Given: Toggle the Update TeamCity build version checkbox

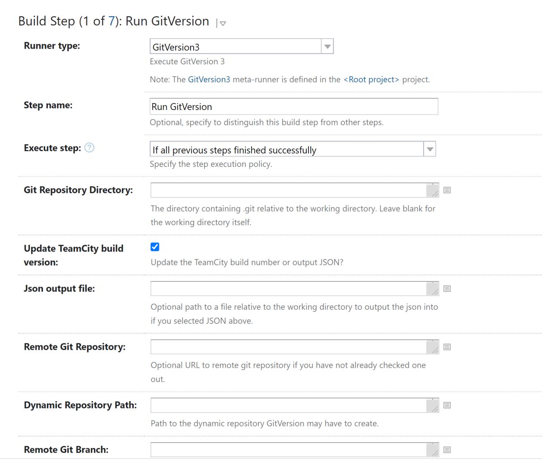Looking at the screenshot, I should coord(155,247).
